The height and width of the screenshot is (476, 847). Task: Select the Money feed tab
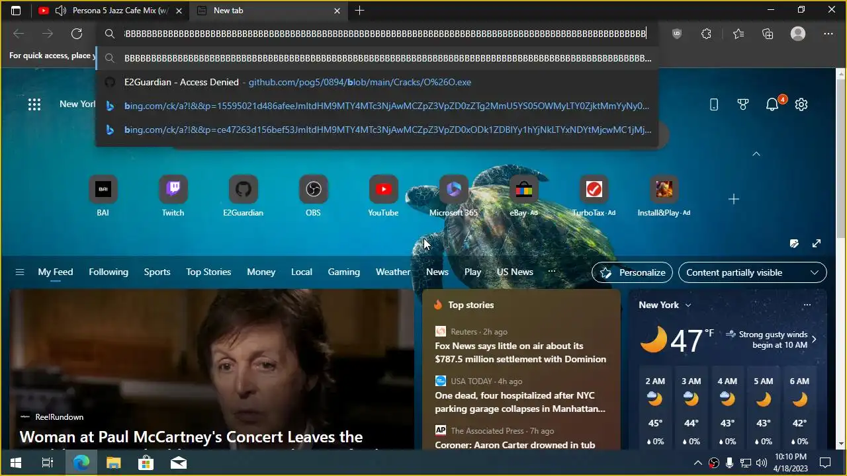click(261, 272)
